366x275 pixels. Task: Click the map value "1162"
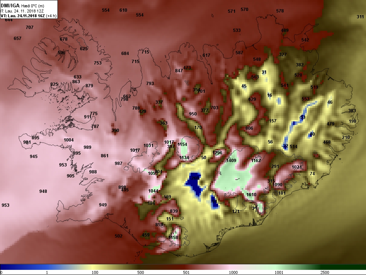tap(256, 161)
